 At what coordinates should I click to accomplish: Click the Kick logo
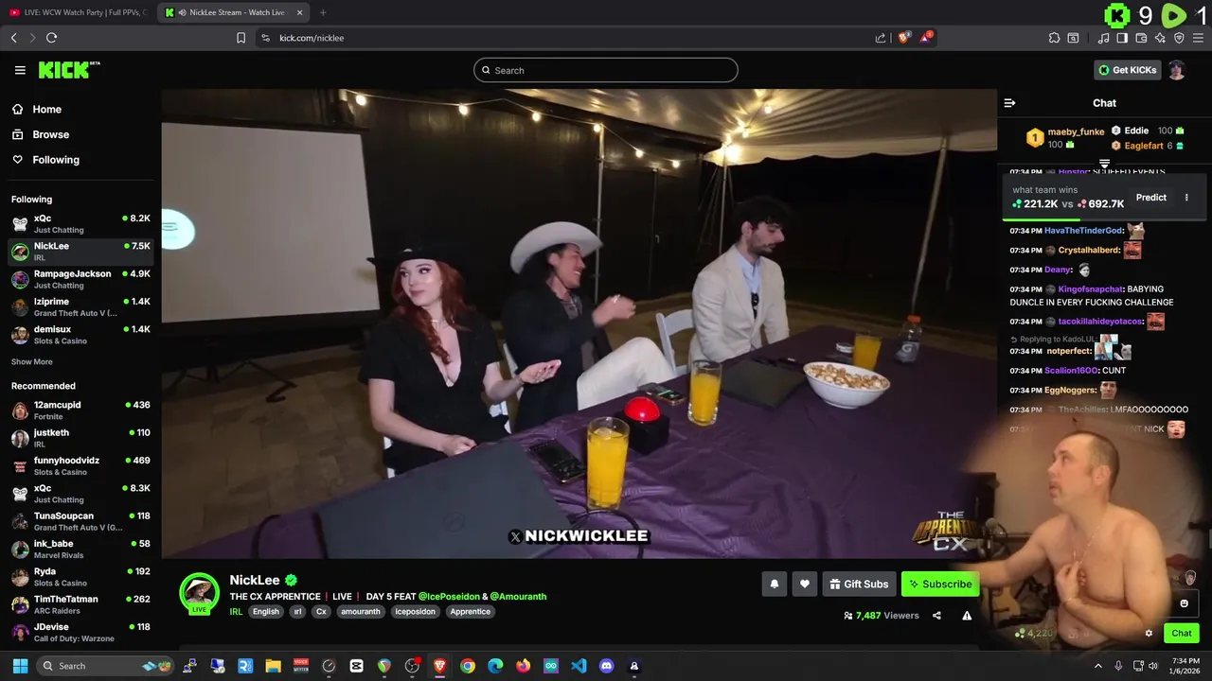[x=68, y=70]
